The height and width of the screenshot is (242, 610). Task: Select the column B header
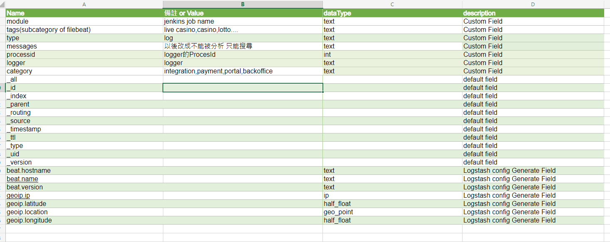coord(243,4)
